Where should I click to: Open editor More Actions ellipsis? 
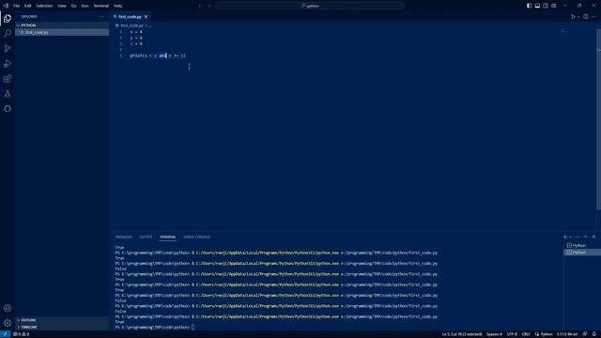tap(593, 17)
